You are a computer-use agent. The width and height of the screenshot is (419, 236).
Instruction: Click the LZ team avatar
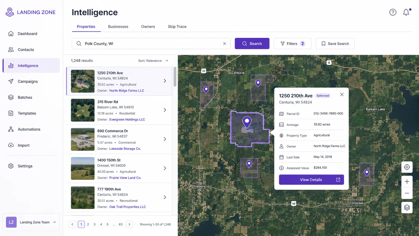[11, 222]
